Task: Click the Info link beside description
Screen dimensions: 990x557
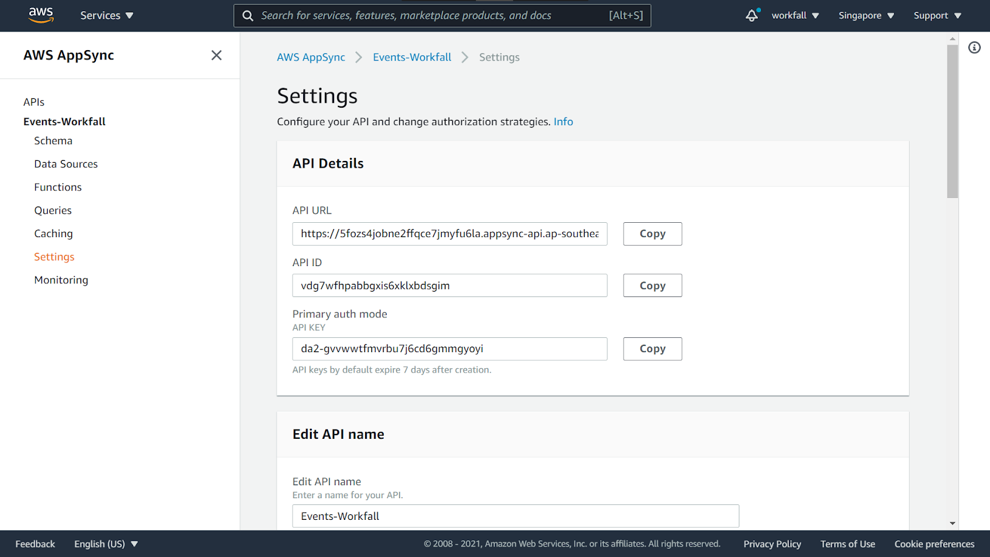Action: coord(564,121)
